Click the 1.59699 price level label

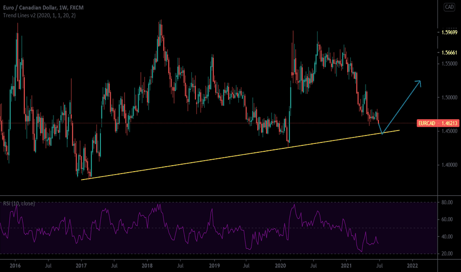pyautogui.click(x=449, y=32)
